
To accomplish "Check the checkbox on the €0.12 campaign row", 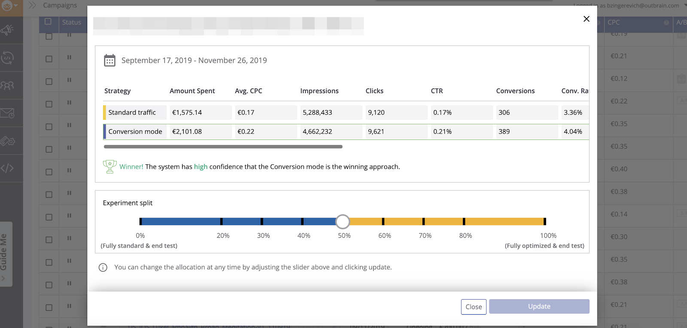I will (x=49, y=82).
